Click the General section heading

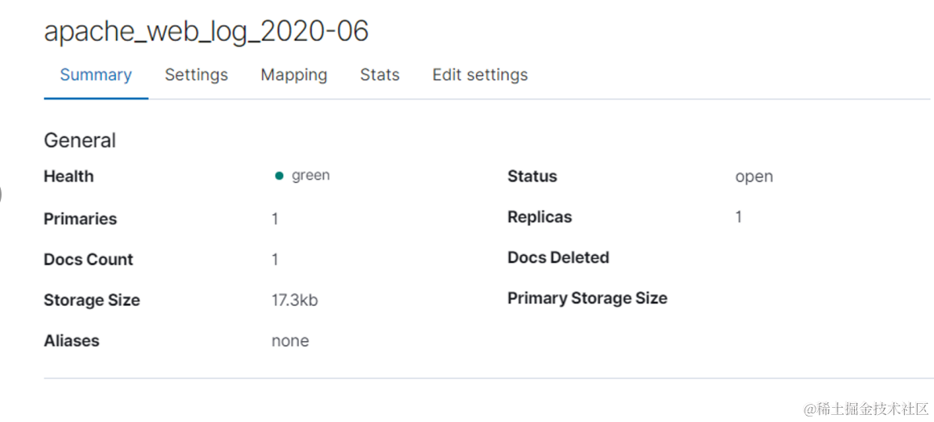pyautogui.click(x=80, y=140)
